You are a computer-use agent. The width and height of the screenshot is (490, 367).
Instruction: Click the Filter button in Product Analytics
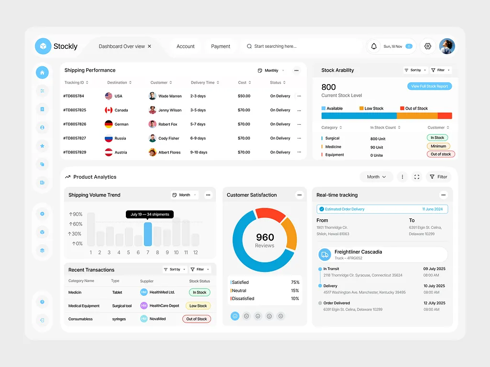(438, 177)
